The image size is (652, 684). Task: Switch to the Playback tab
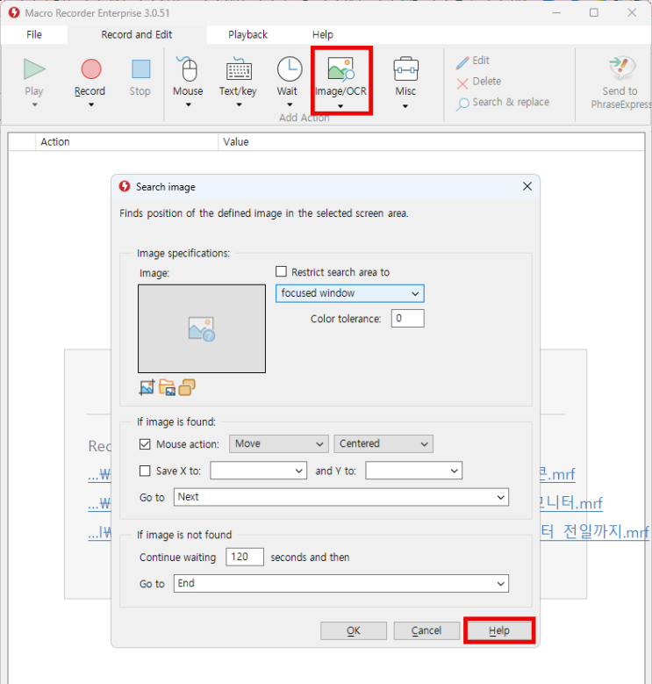click(247, 34)
